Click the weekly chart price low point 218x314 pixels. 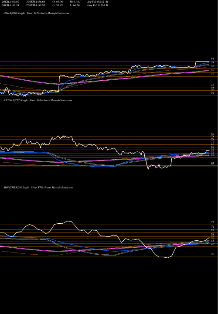tap(148, 169)
